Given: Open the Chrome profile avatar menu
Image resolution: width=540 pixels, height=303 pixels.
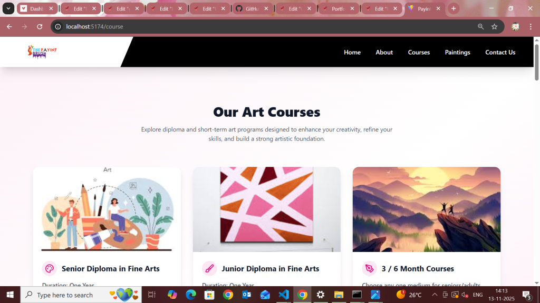Looking at the screenshot, I should click(x=516, y=26).
